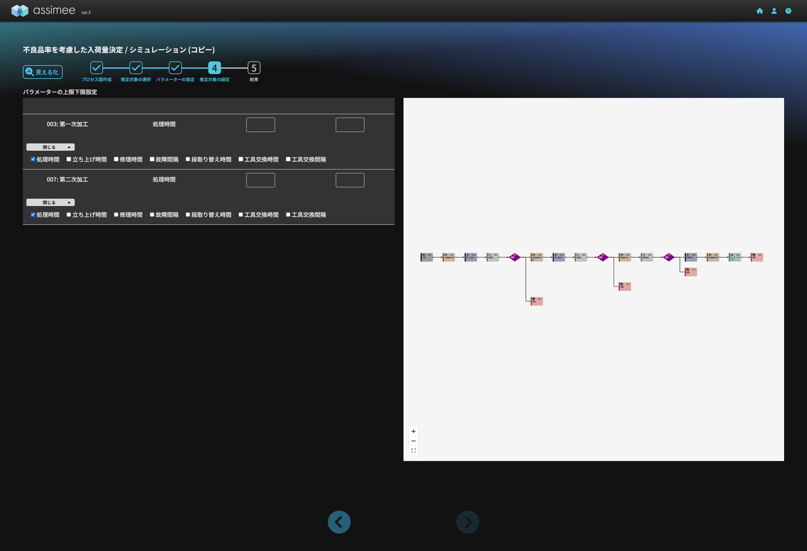Go to step 5 結果
807x551 pixels.
[x=254, y=68]
